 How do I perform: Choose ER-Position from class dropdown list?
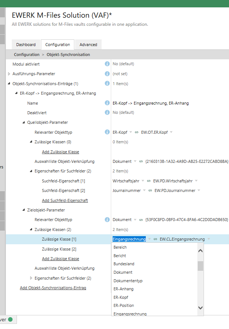coord(154,305)
